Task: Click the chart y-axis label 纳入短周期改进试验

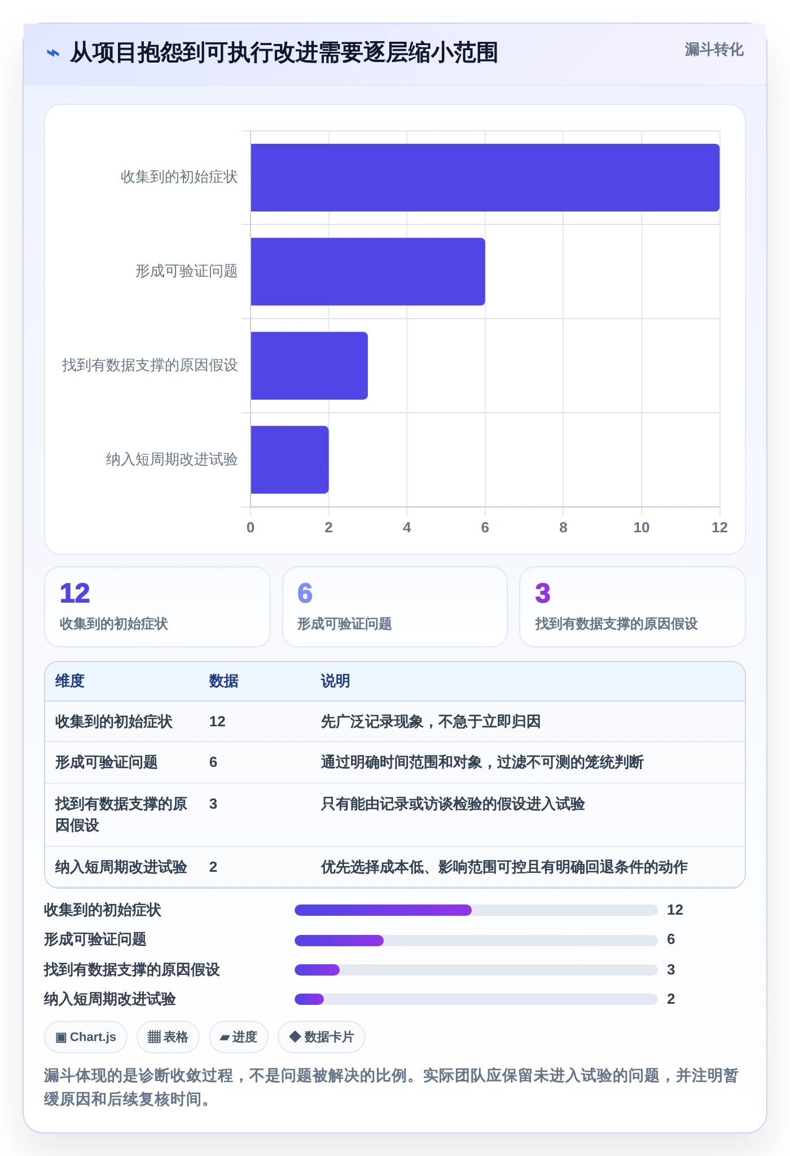Action: click(x=172, y=460)
